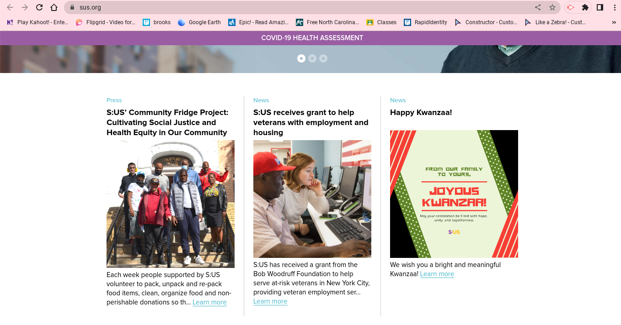Screen dimensions: 621x325
Task: Reload the sus.org page
Action: 39,7
